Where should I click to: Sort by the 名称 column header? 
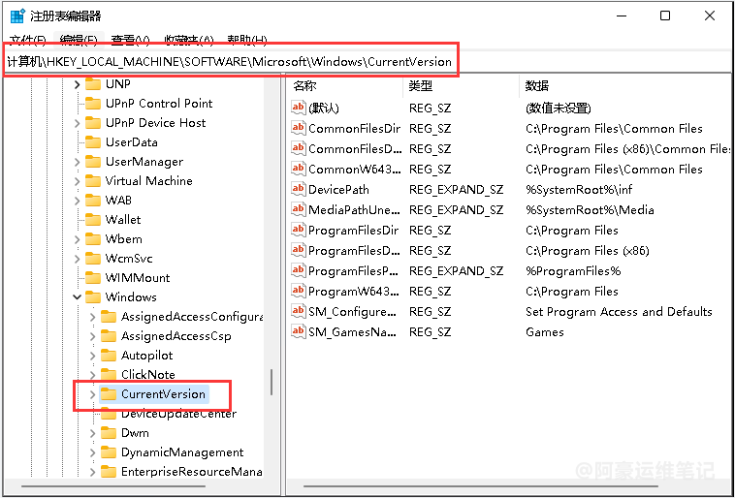[x=345, y=85]
